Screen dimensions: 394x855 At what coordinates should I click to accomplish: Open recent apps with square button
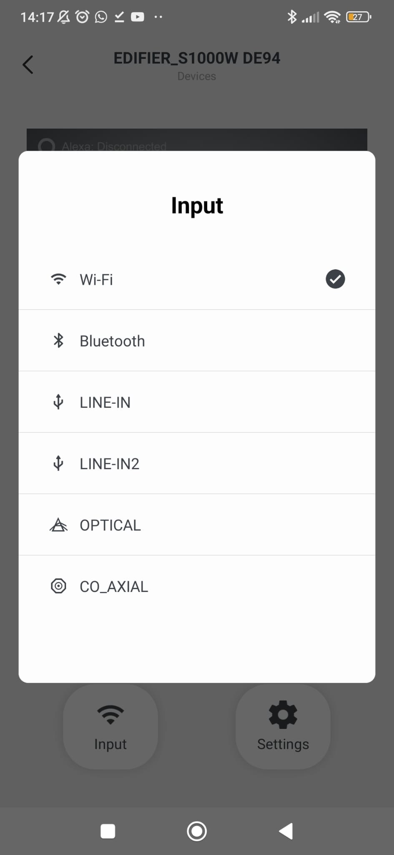108,831
